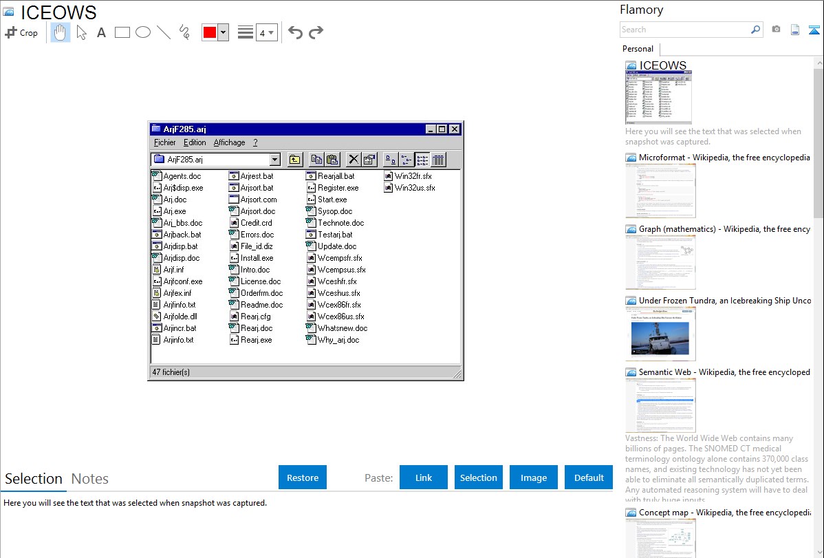Open the line width dropdown showing 4
The height and width of the screenshot is (558, 824).
(266, 33)
